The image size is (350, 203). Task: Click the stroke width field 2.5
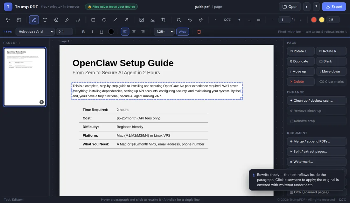[x=333, y=20]
